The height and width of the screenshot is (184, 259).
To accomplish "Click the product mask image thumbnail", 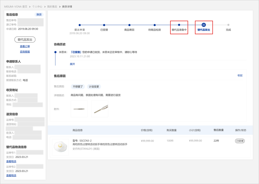I will point(60,147).
